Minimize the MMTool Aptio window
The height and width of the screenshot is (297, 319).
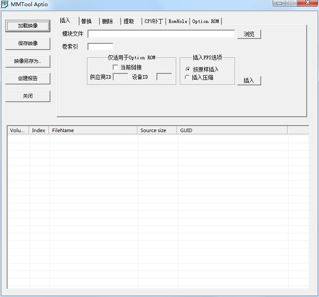coord(279,3)
